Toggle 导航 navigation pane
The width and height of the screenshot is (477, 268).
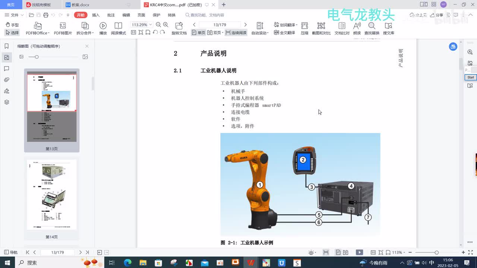point(11,252)
